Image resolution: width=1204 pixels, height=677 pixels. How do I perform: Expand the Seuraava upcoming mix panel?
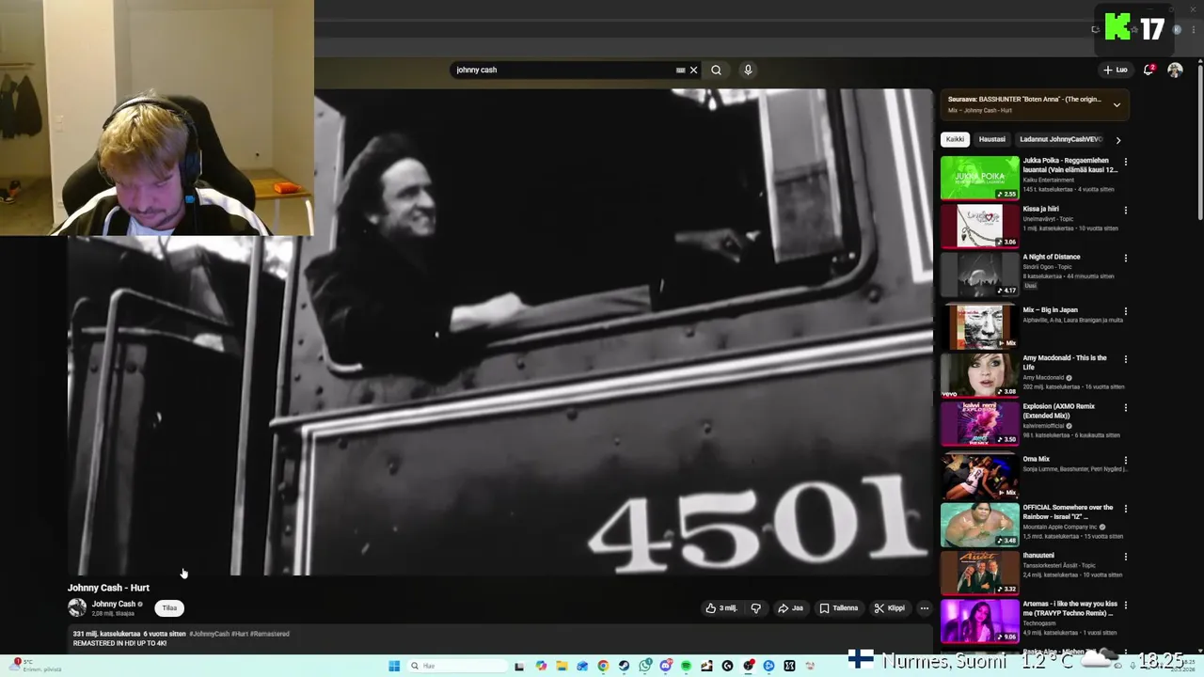pos(1117,104)
